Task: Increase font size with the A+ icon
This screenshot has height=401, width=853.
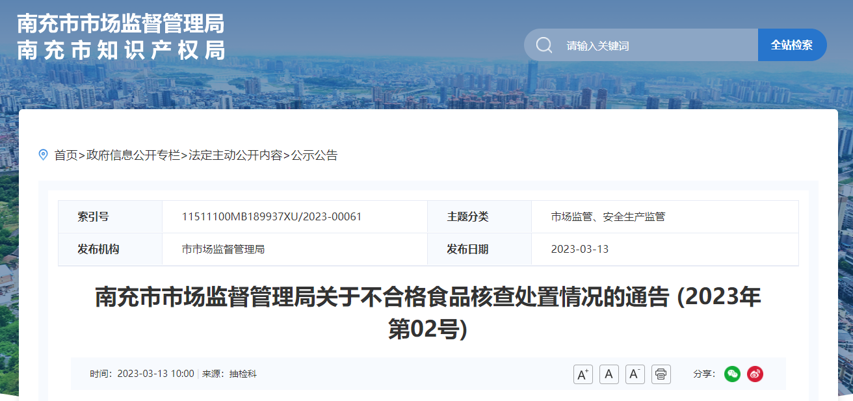Action: [x=583, y=374]
